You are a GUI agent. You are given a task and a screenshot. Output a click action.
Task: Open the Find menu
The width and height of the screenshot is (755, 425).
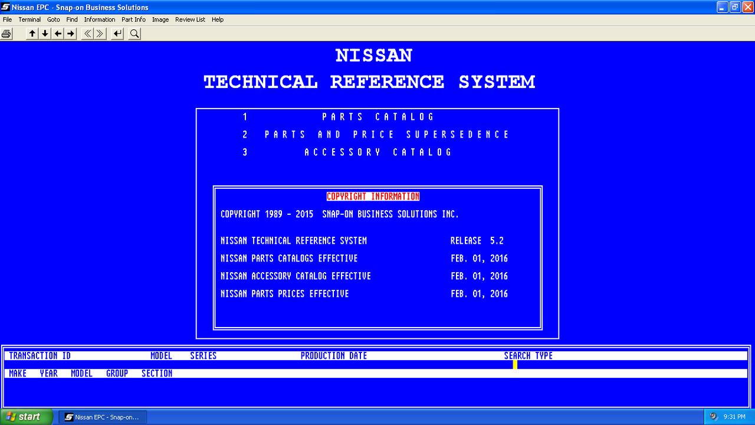click(72, 19)
